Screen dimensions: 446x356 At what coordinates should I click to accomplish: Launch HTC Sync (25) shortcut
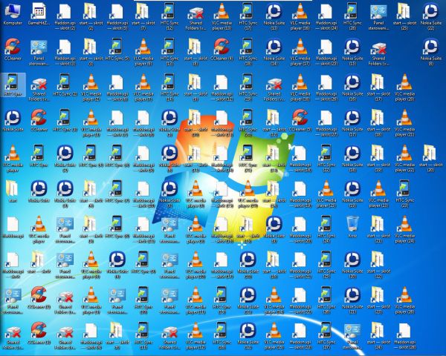point(327,266)
